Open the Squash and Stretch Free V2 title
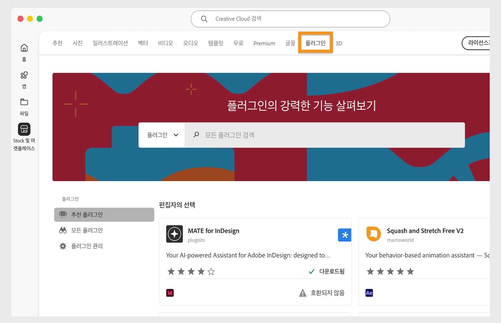501x323 pixels. [x=425, y=231]
